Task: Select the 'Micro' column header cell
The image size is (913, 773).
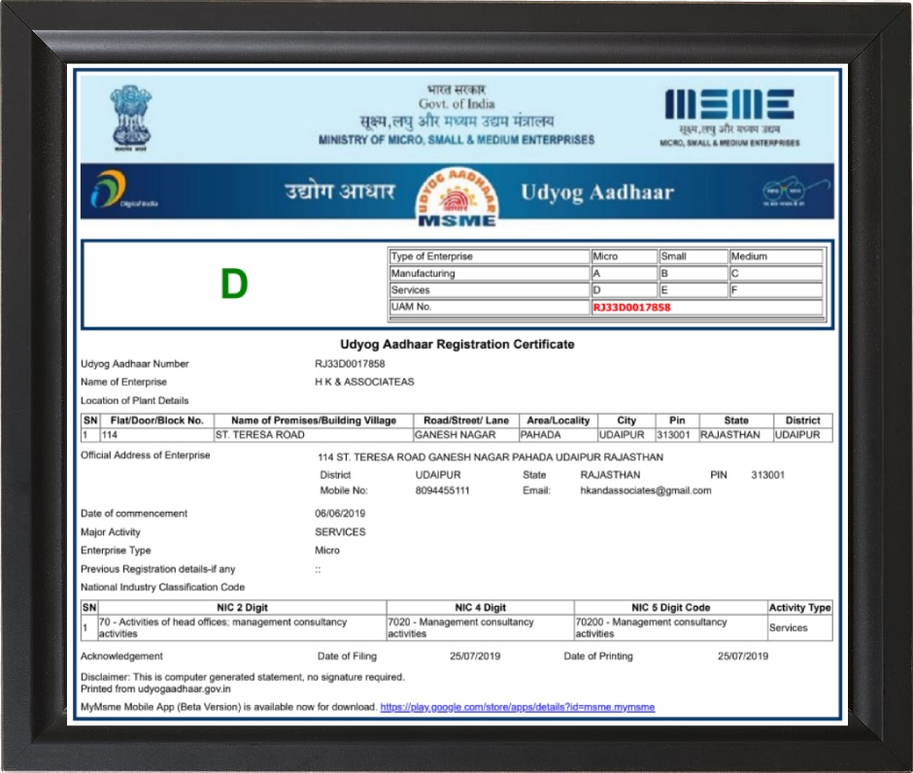Action: point(624,256)
